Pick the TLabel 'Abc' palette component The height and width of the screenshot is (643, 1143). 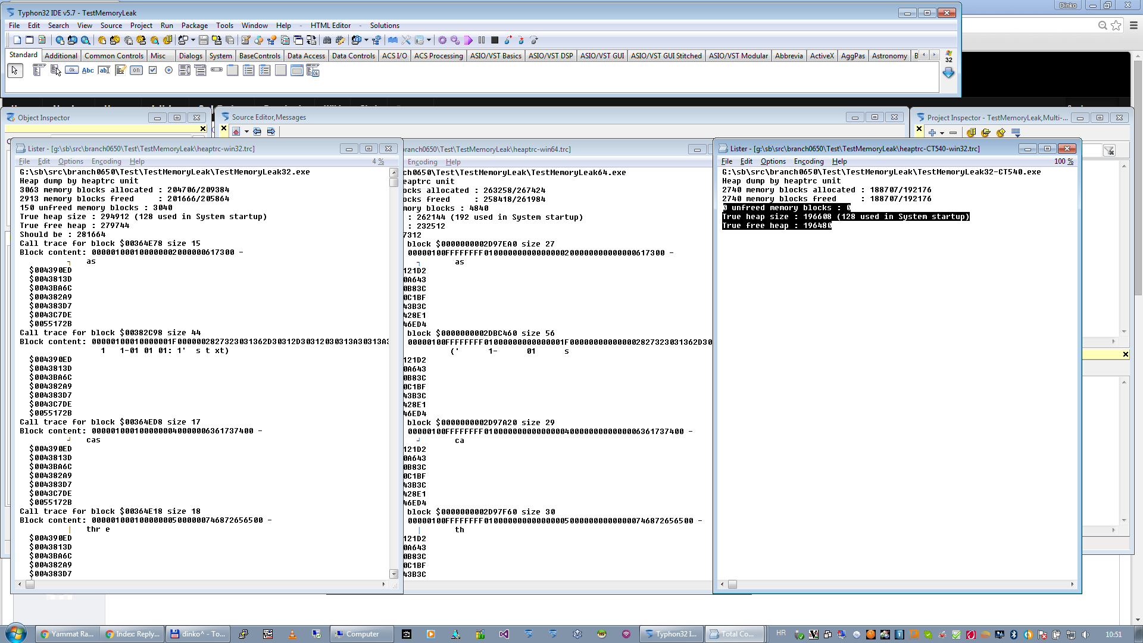[x=88, y=70]
